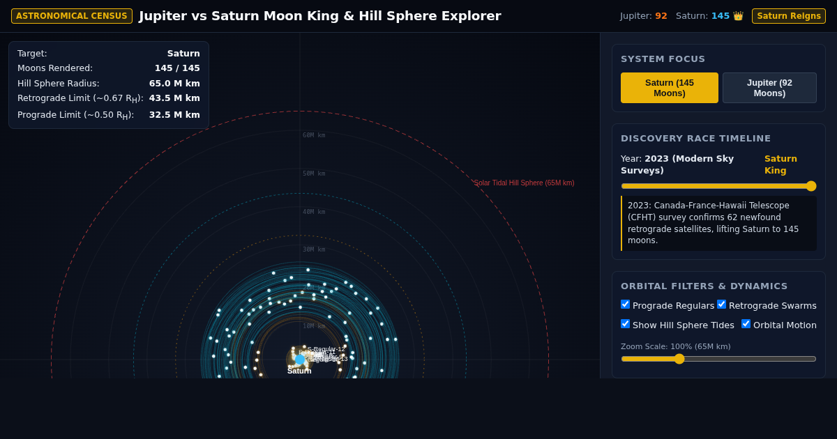Click the Prograde Limit value 32.5 M km

point(174,115)
